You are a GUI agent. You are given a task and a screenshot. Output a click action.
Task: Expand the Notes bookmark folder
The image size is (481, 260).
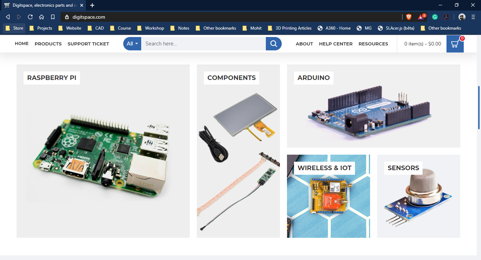click(x=180, y=28)
